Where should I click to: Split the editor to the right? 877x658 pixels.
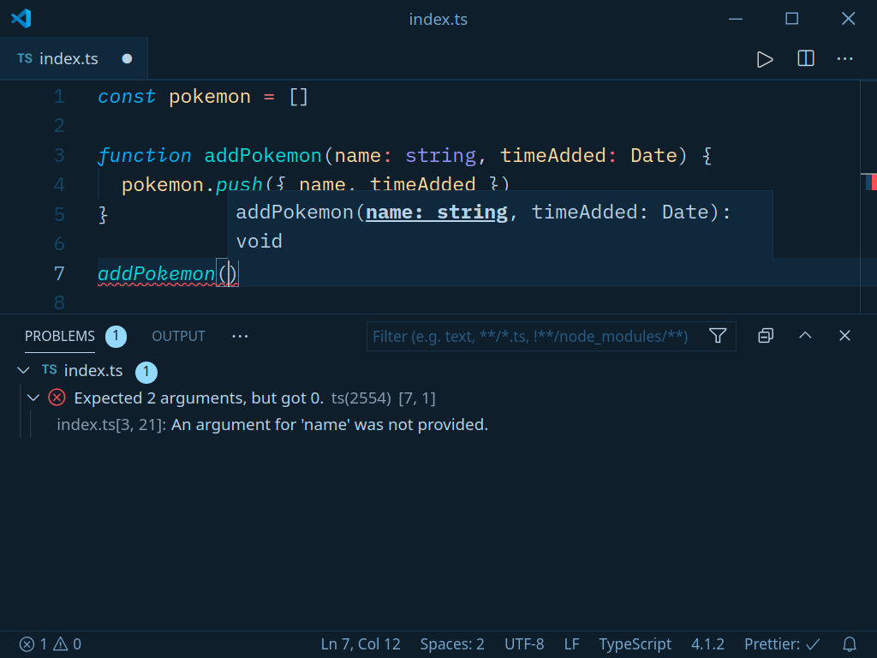pos(805,58)
